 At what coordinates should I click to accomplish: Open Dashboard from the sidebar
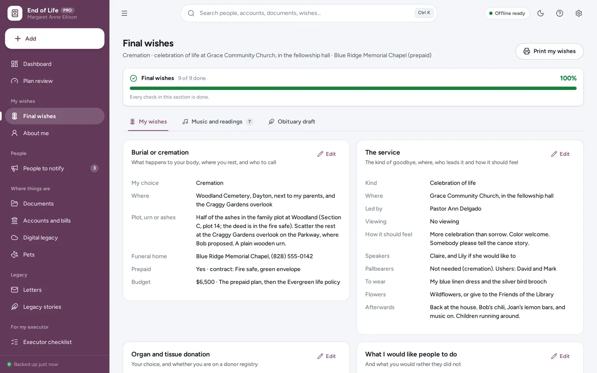[55, 64]
